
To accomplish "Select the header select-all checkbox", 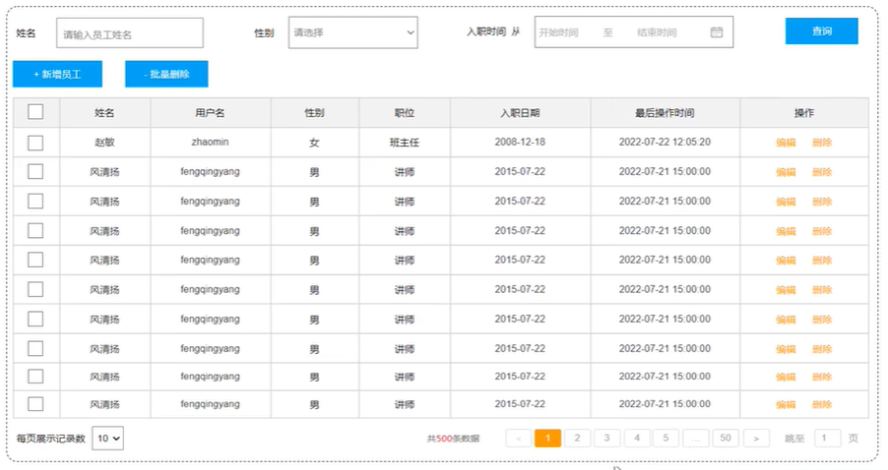I will coord(35,112).
